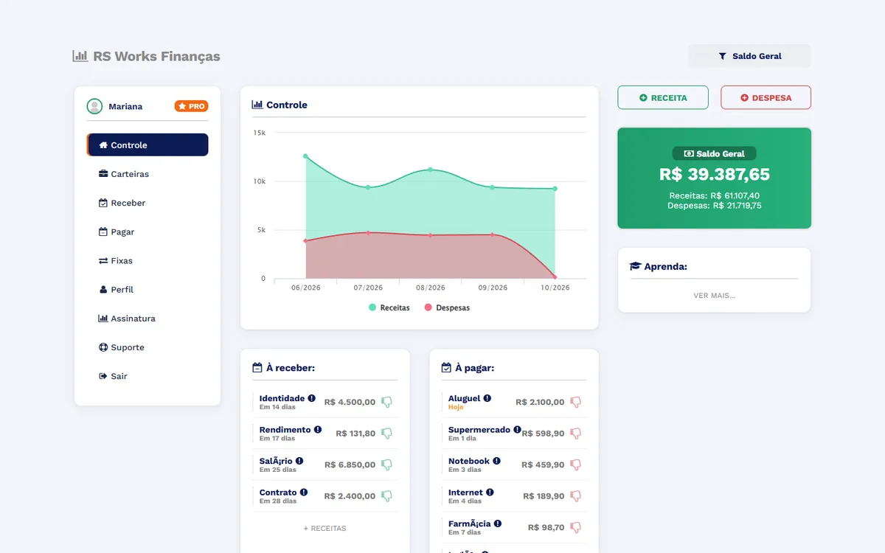Mark Identidade as received with thumbs icon
The height and width of the screenshot is (553, 885).
[386, 402]
